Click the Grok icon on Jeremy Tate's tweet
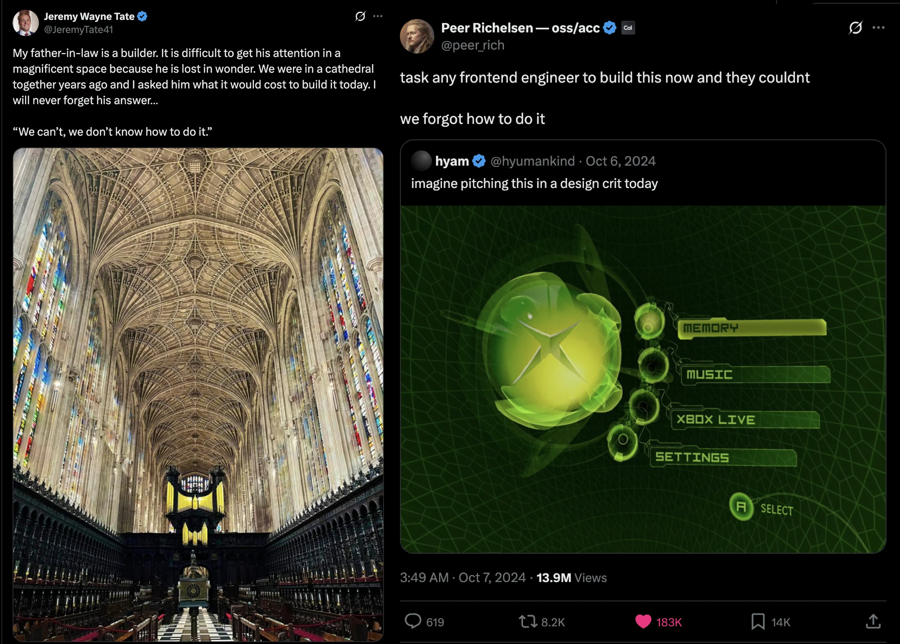 [x=360, y=16]
